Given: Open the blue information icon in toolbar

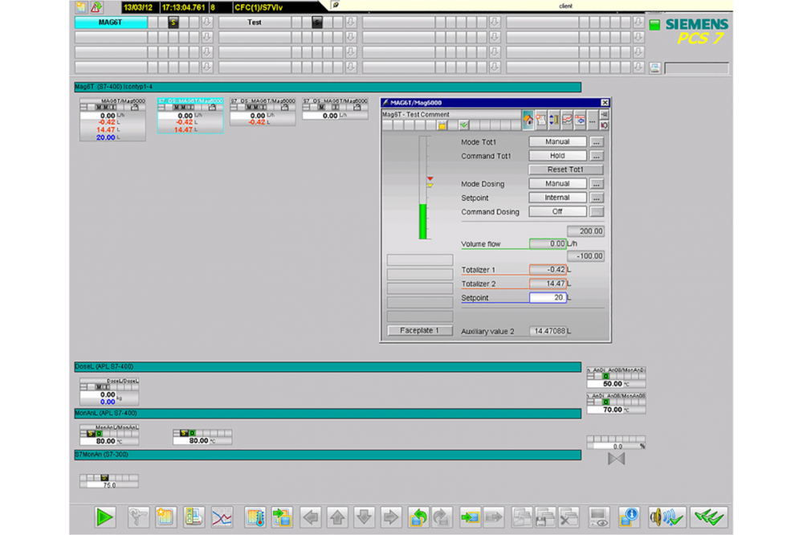Looking at the screenshot, I should click(630, 517).
